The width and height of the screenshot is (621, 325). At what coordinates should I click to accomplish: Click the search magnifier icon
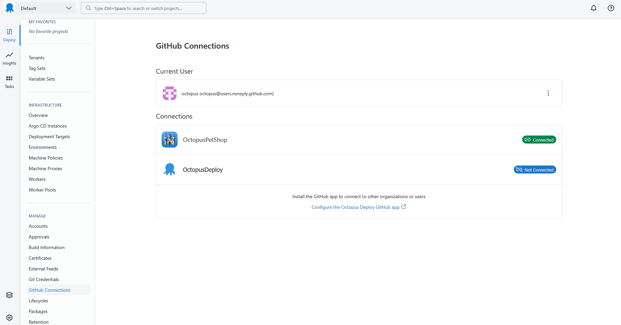tap(88, 8)
